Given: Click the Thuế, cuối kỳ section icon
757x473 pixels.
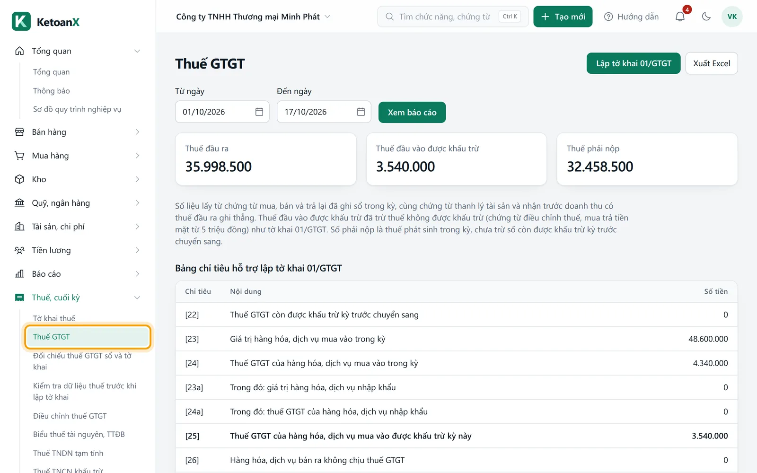Looking at the screenshot, I should pyautogui.click(x=19, y=298).
